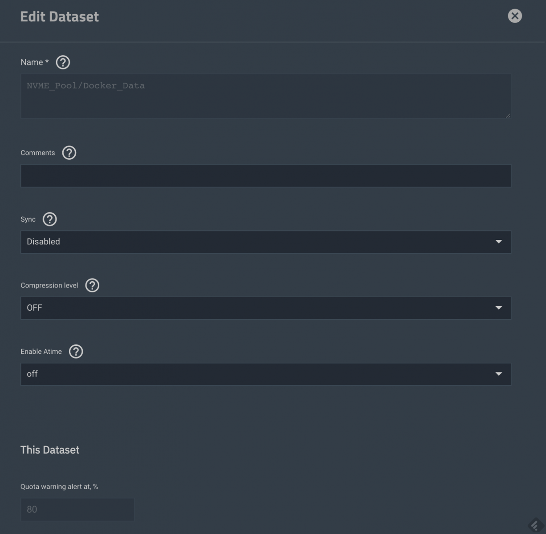Click the "Sync" label text
Image resolution: width=546 pixels, height=534 pixels.
click(28, 219)
